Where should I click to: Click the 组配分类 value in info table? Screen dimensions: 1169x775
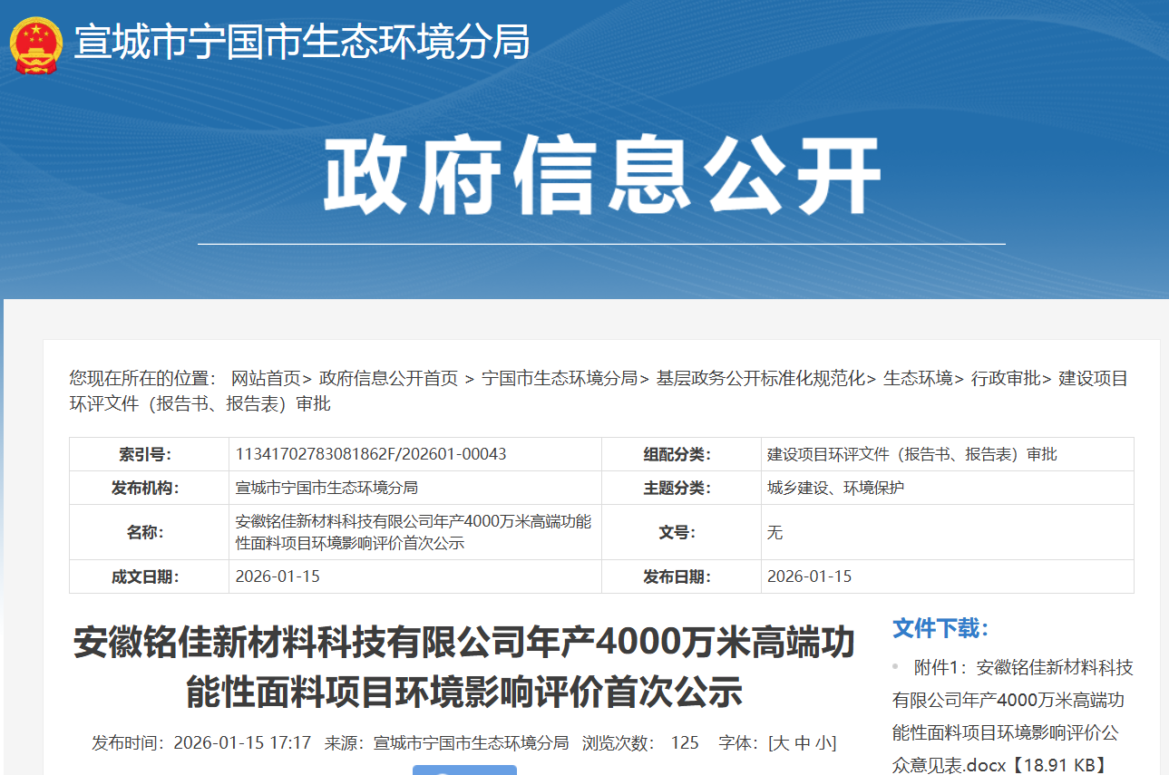pos(911,454)
